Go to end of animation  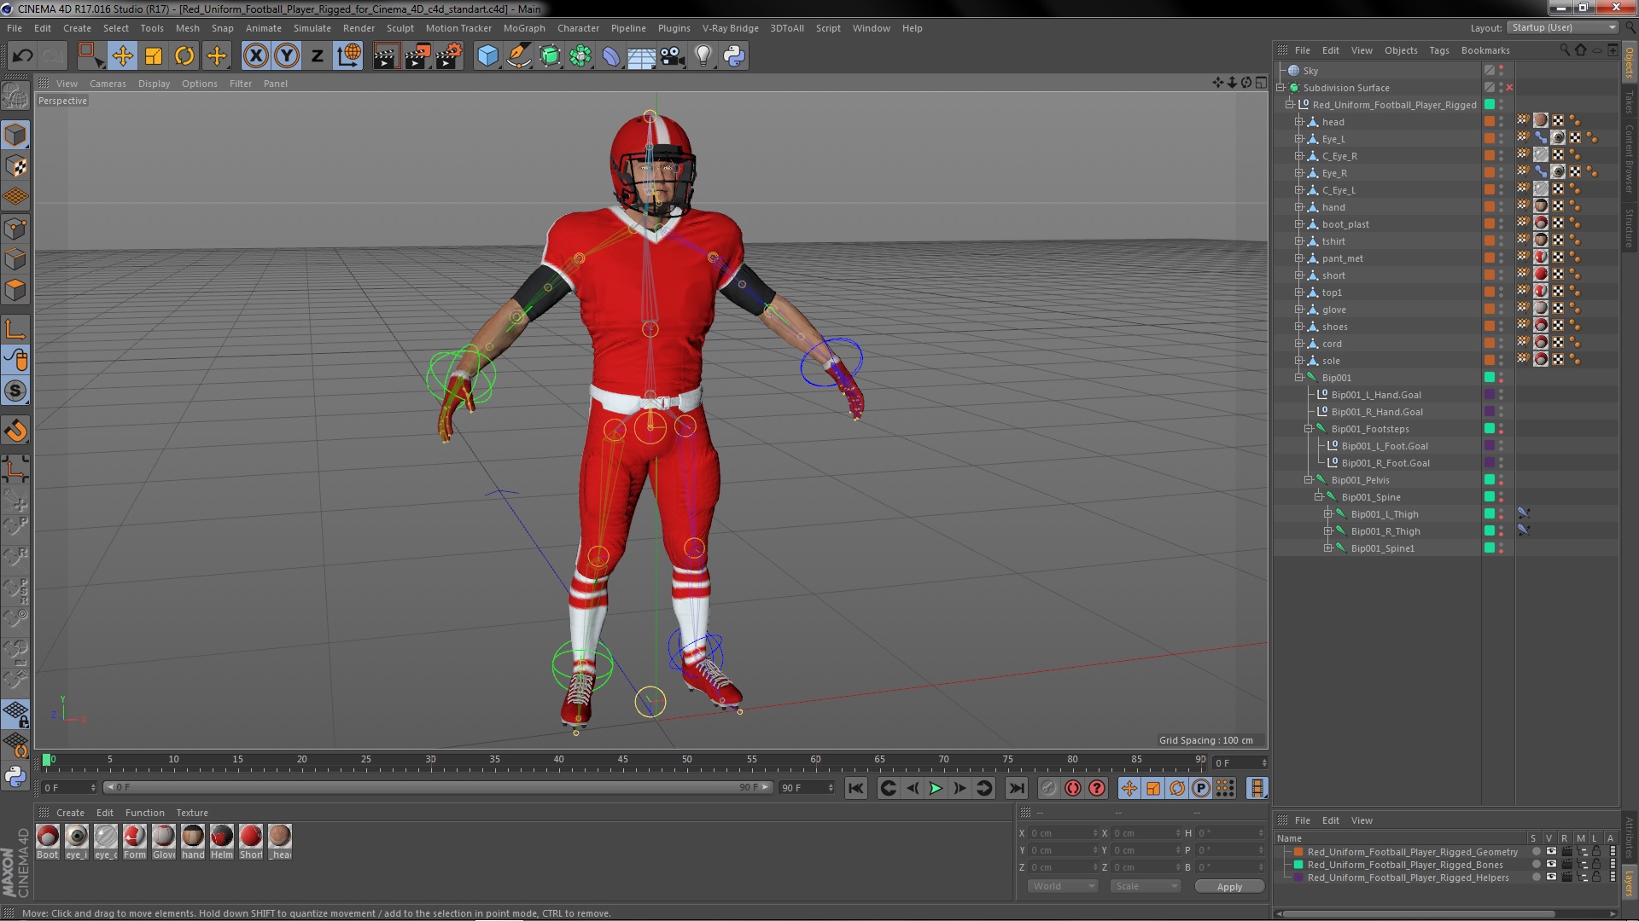click(1016, 788)
